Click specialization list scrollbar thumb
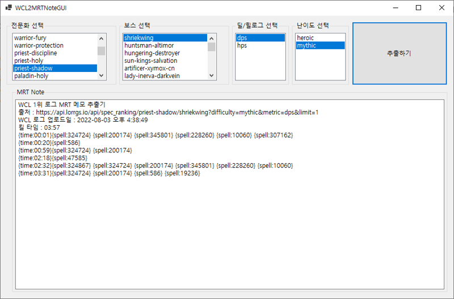Screen dimensions: 454x299 [x=102, y=50]
